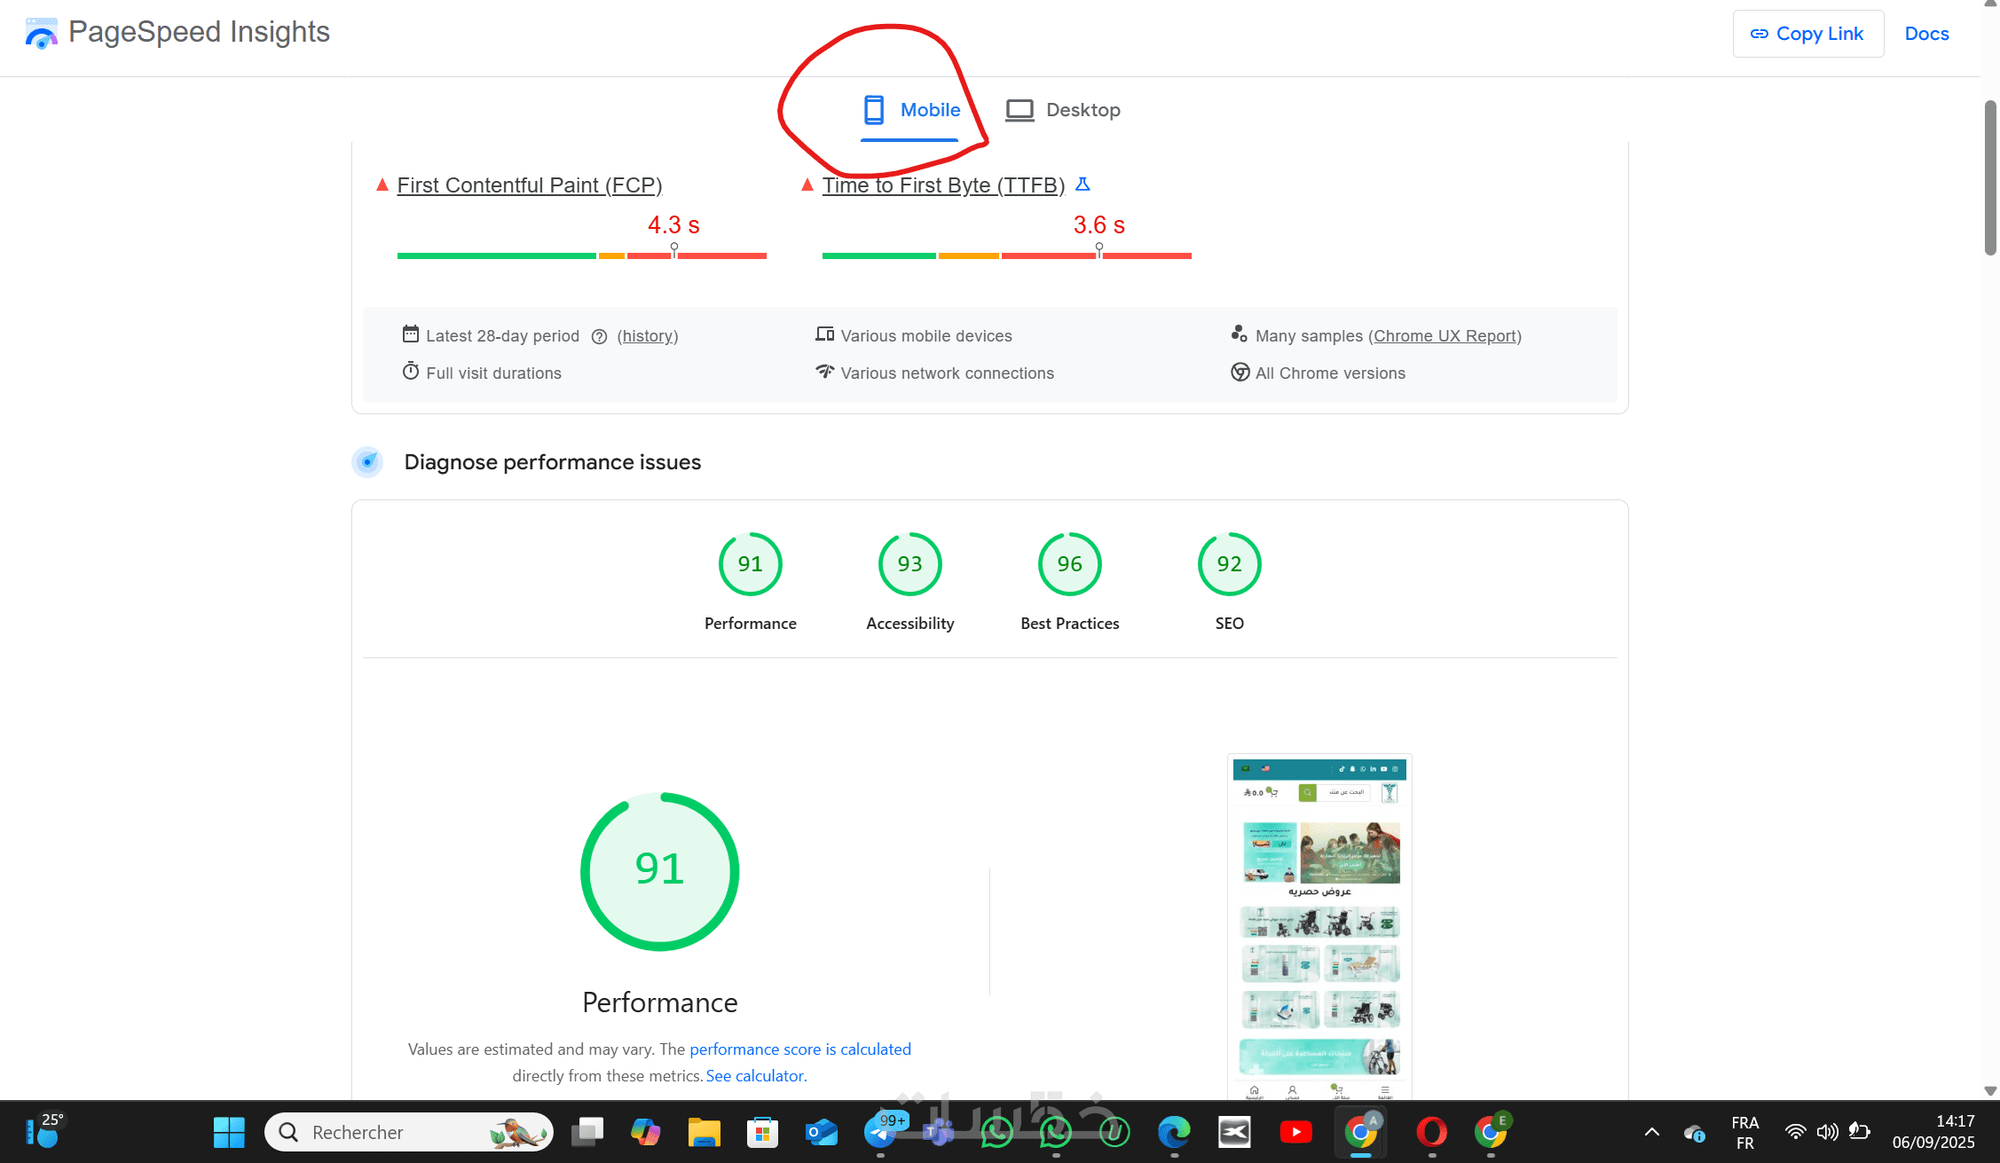Screen dimensions: 2000x1163
Task: Open the Time to First Byte (TTFB) link
Action: pyautogui.click(x=943, y=185)
